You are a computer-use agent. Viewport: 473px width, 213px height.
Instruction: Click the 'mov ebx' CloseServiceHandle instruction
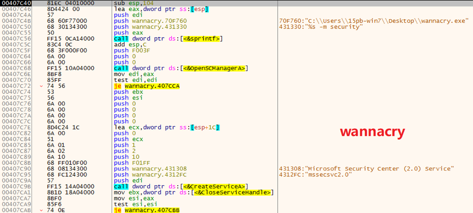(194, 192)
